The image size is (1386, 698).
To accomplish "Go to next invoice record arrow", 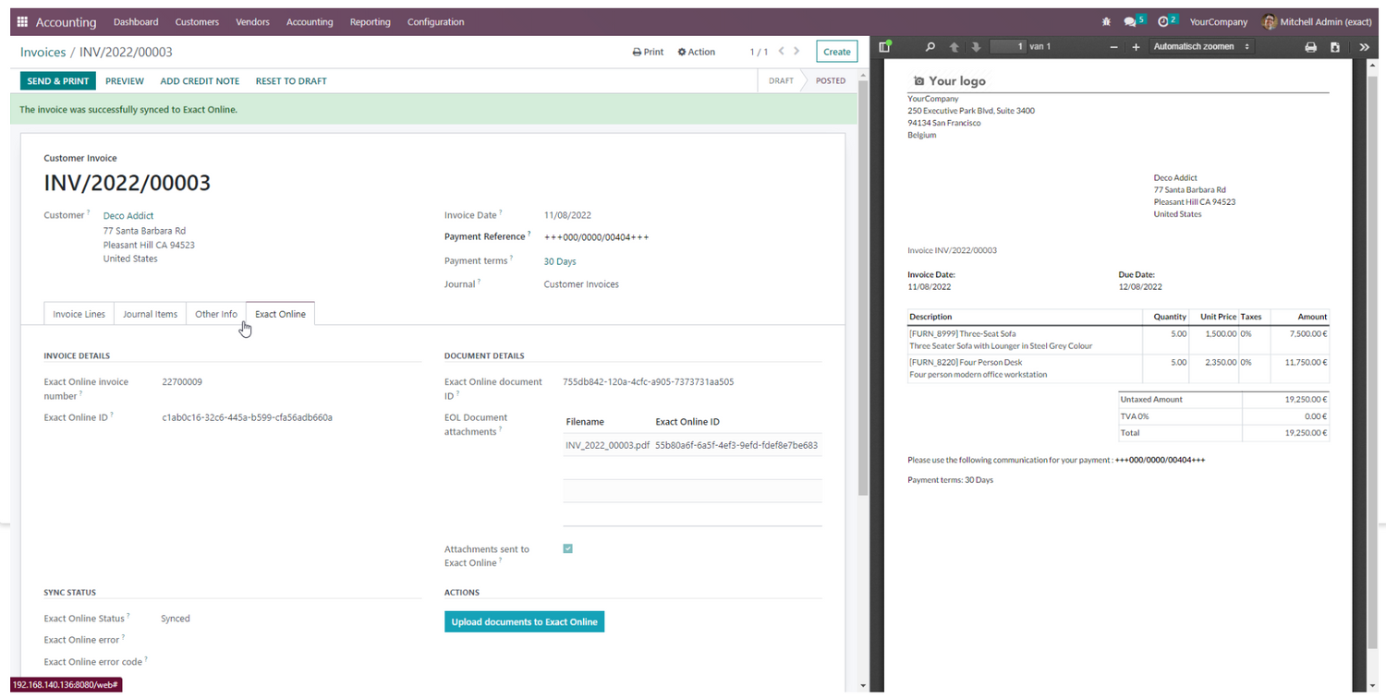I will point(797,52).
